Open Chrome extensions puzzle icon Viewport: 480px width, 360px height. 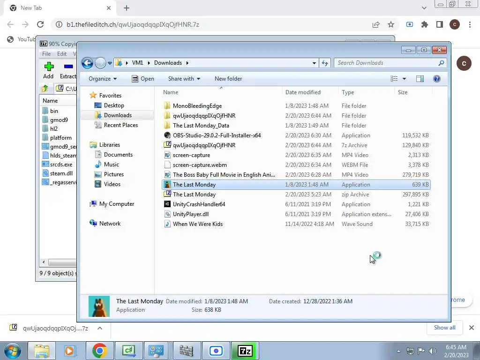[x=425, y=24]
